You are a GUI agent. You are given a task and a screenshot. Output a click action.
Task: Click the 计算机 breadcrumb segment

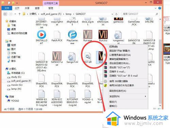coord(33,14)
